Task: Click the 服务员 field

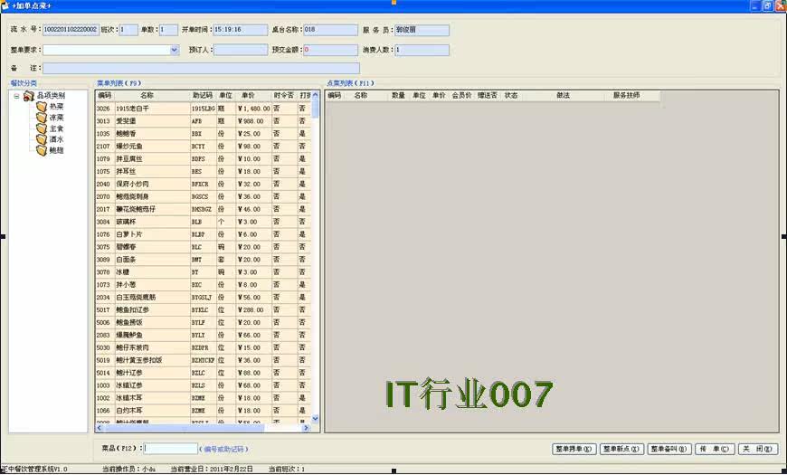Action: [x=422, y=30]
